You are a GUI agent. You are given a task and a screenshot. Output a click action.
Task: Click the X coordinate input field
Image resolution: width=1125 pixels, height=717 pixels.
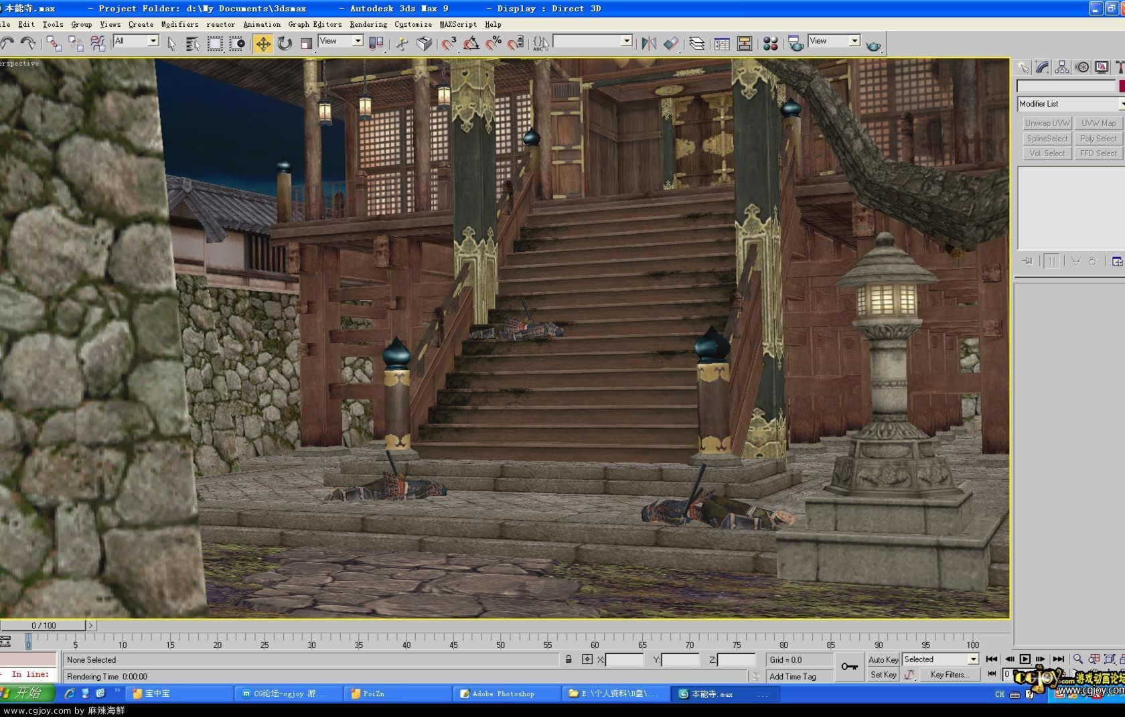[x=625, y=660]
